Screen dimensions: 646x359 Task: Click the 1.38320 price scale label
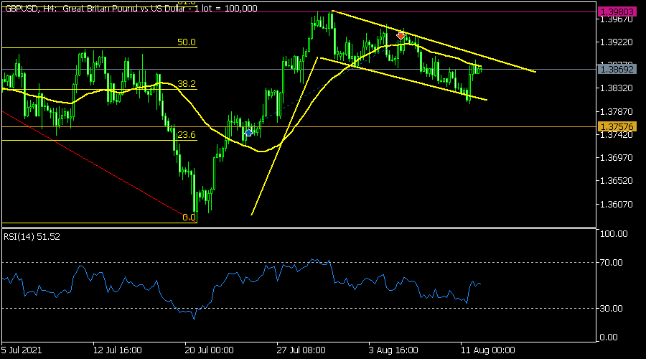point(617,88)
